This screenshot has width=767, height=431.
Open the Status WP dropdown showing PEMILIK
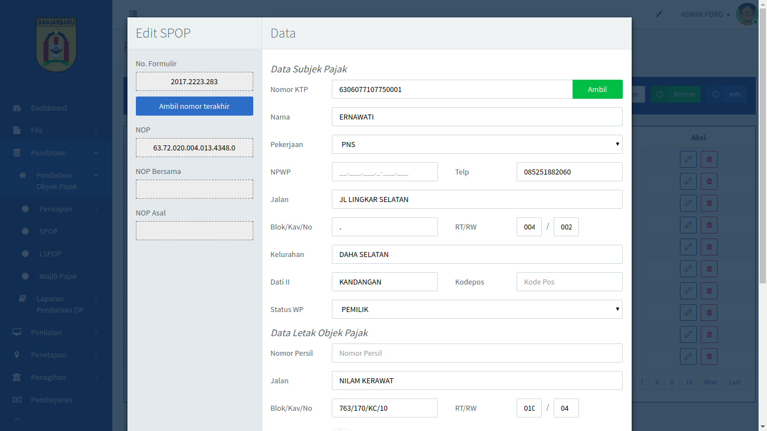click(477, 309)
